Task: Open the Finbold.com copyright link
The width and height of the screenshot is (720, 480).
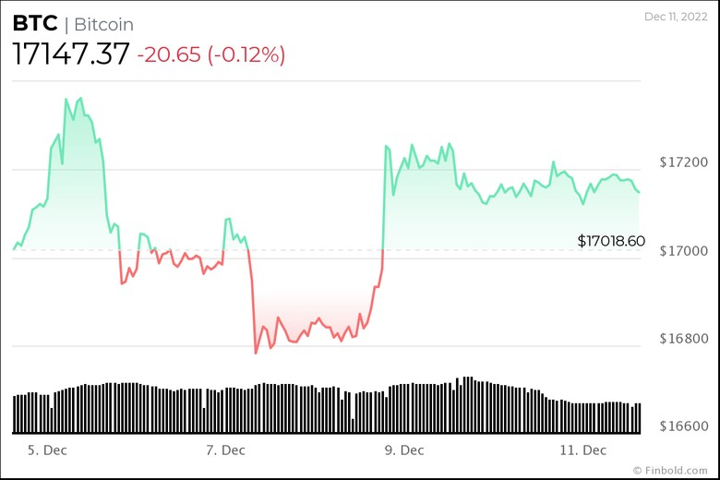Action: pyautogui.click(x=670, y=471)
